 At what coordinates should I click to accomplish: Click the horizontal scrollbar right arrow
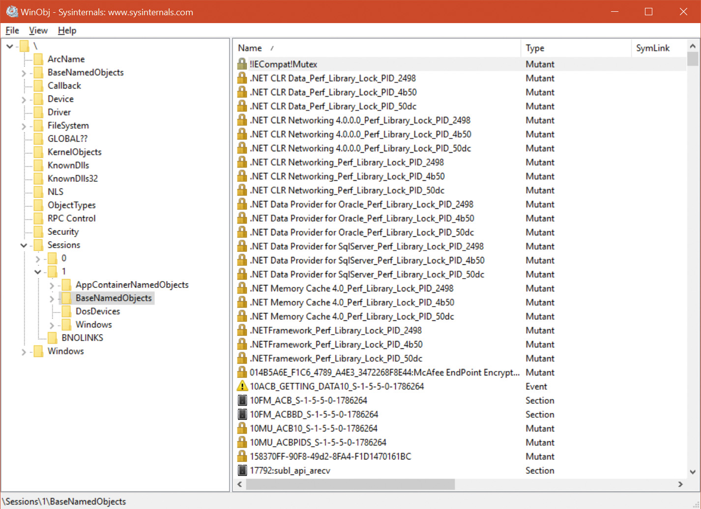coord(680,484)
